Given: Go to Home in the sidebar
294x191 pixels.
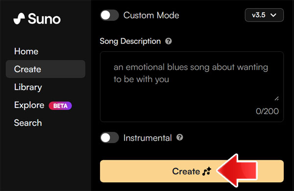Looking at the screenshot, I should pos(26,51).
